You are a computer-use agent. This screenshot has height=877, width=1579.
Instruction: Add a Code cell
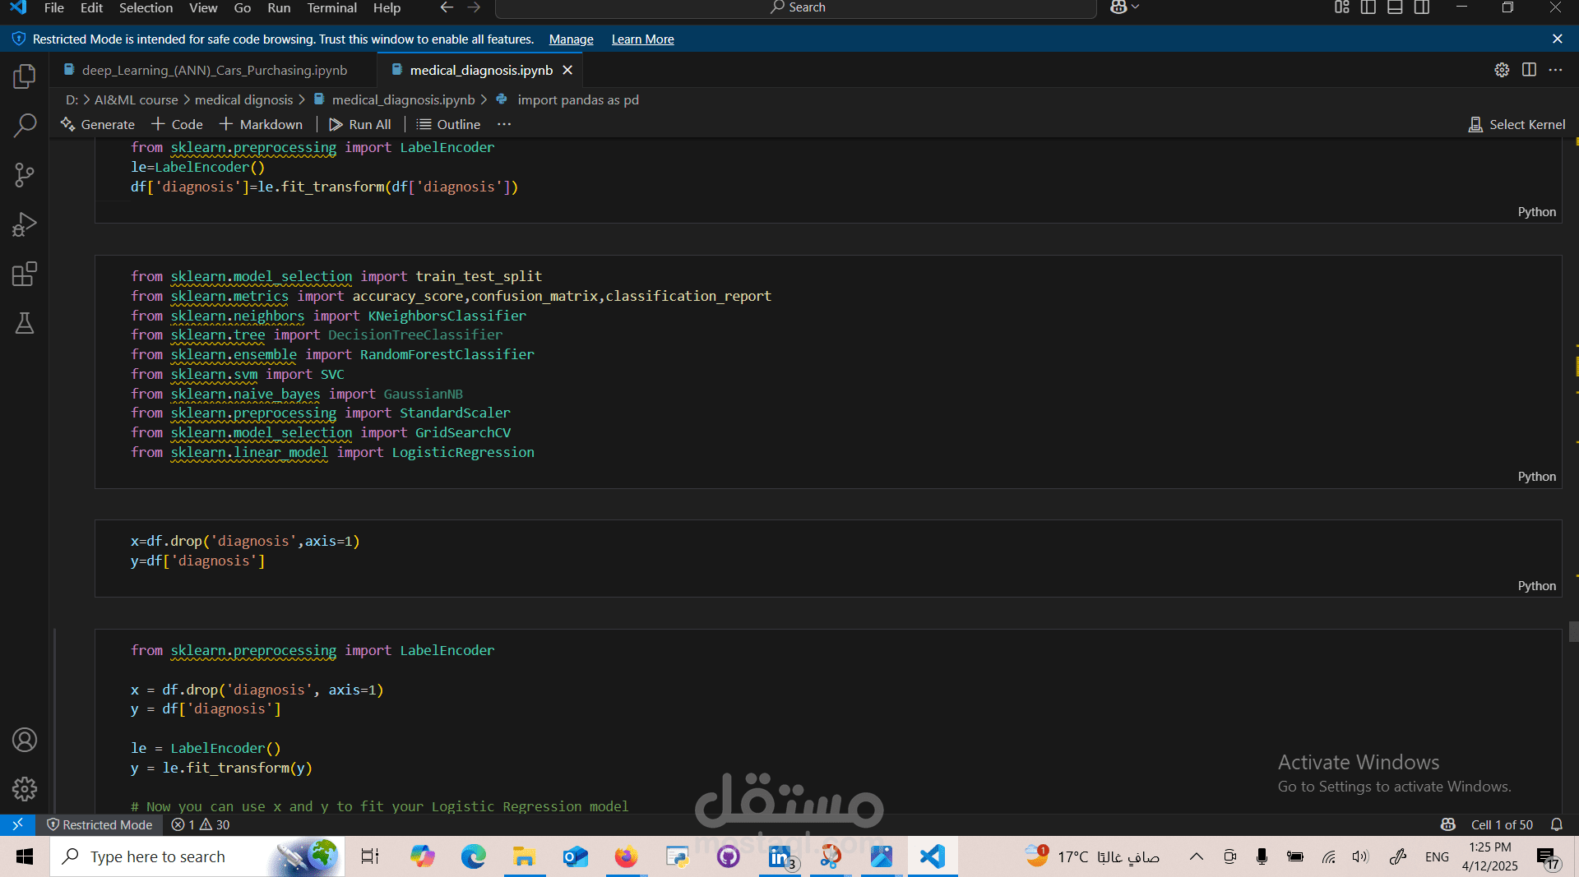(x=177, y=124)
